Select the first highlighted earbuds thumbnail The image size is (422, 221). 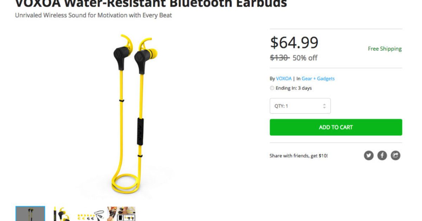coord(30,214)
